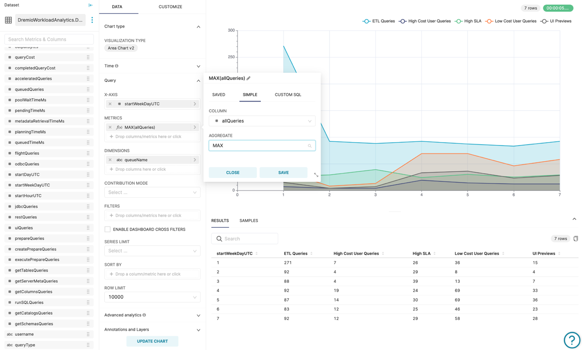Toggle ETL Queries series in legend
The width and height of the screenshot is (582, 350).
pyautogui.click(x=379, y=21)
